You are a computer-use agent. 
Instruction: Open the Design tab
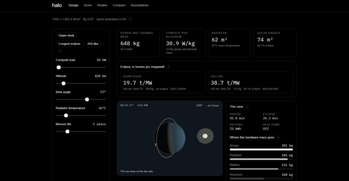[74, 5]
